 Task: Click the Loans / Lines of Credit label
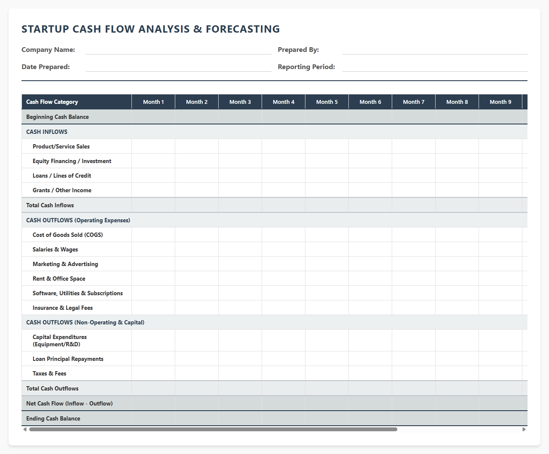[x=62, y=176]
